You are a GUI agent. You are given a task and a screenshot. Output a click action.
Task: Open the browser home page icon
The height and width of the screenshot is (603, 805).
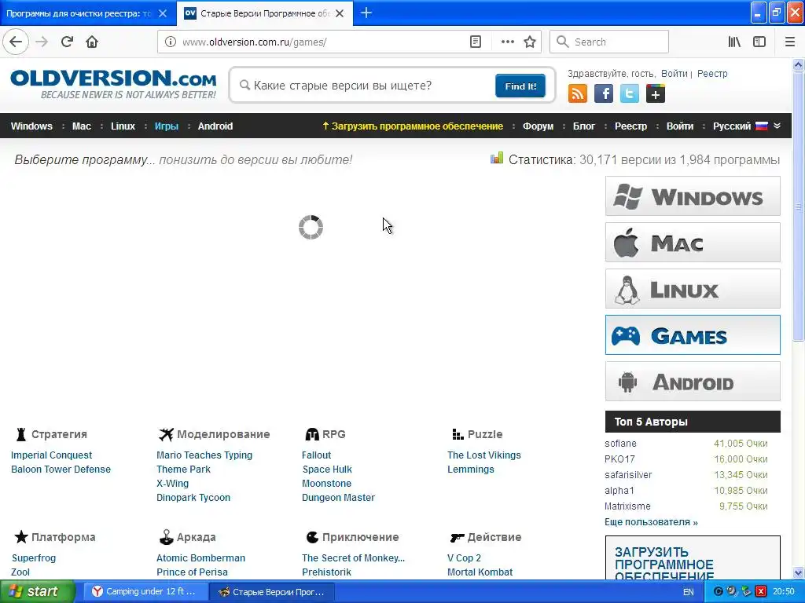92,42
